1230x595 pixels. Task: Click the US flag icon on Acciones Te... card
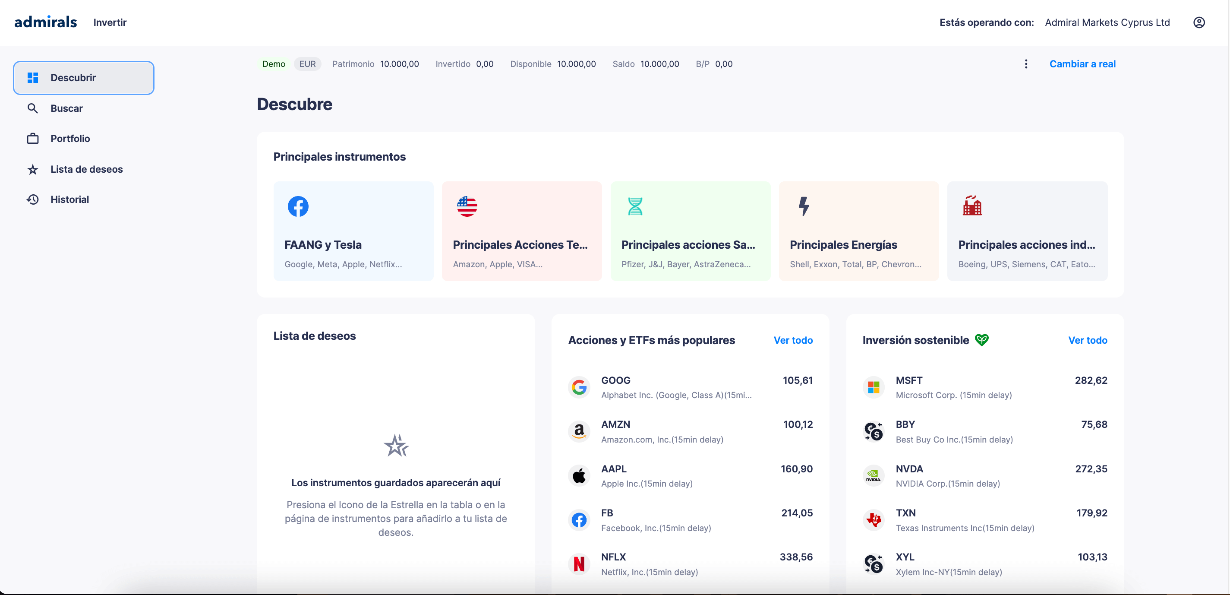(x=467, y=206)
